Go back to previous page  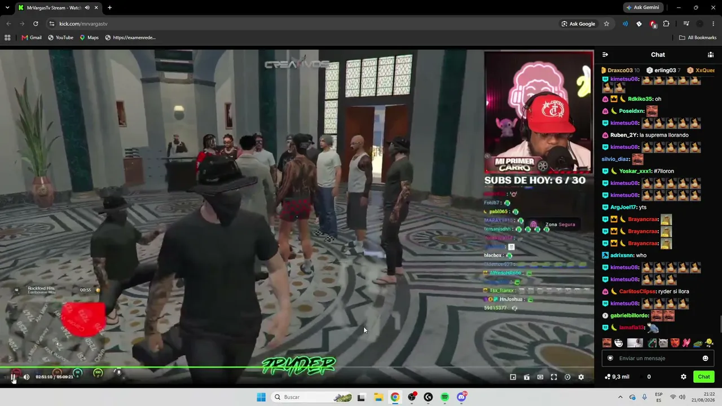8,24
